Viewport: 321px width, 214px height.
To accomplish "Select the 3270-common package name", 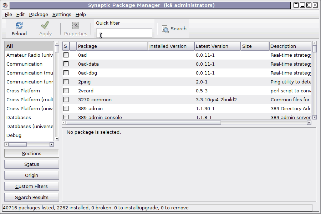I will 95,100.
